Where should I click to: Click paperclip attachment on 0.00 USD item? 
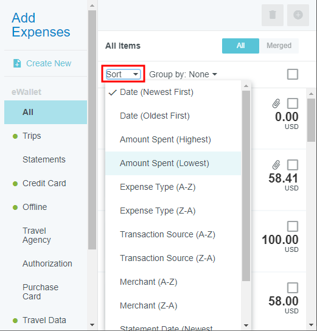tap(276, 103)
